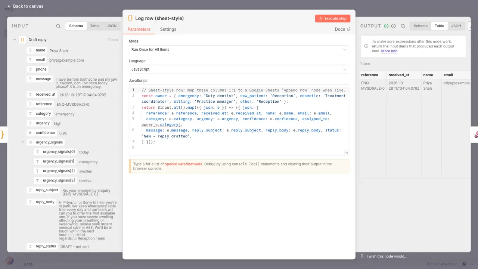Click the info icon next to the Output title

pyautogui.click(x=393, y=26)
